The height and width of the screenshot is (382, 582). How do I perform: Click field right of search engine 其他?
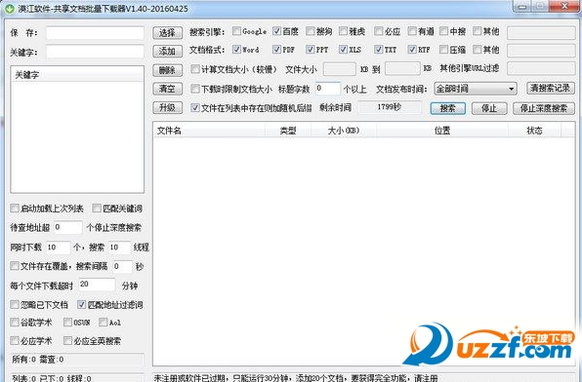[541, 32]
